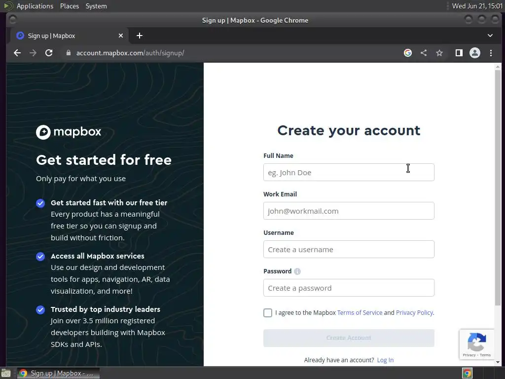Click 'Trusted by top industry leaders' text
Image resolution: width=505 pixels, height=379 pixels.
(x=106, y=309)
